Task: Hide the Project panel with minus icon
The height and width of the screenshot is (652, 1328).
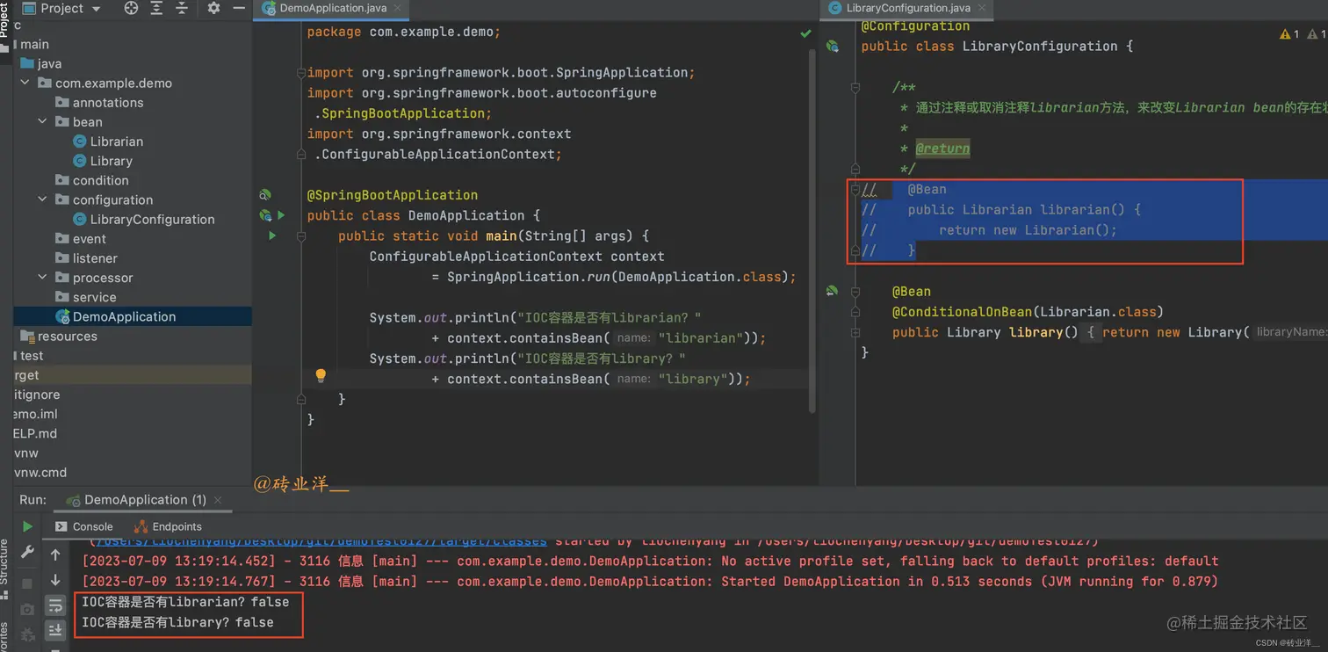Action: [x=239, y=8]
